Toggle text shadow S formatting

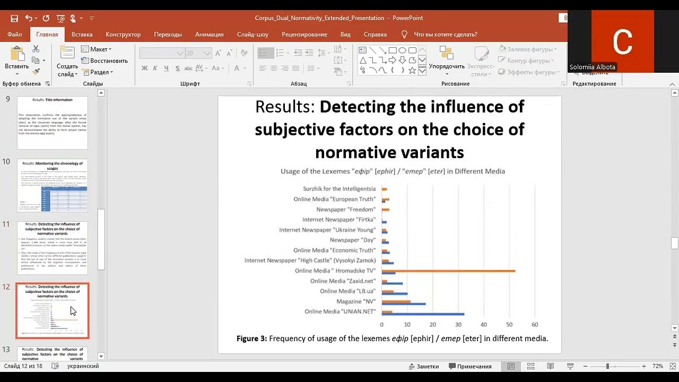(x=177, y=68)
